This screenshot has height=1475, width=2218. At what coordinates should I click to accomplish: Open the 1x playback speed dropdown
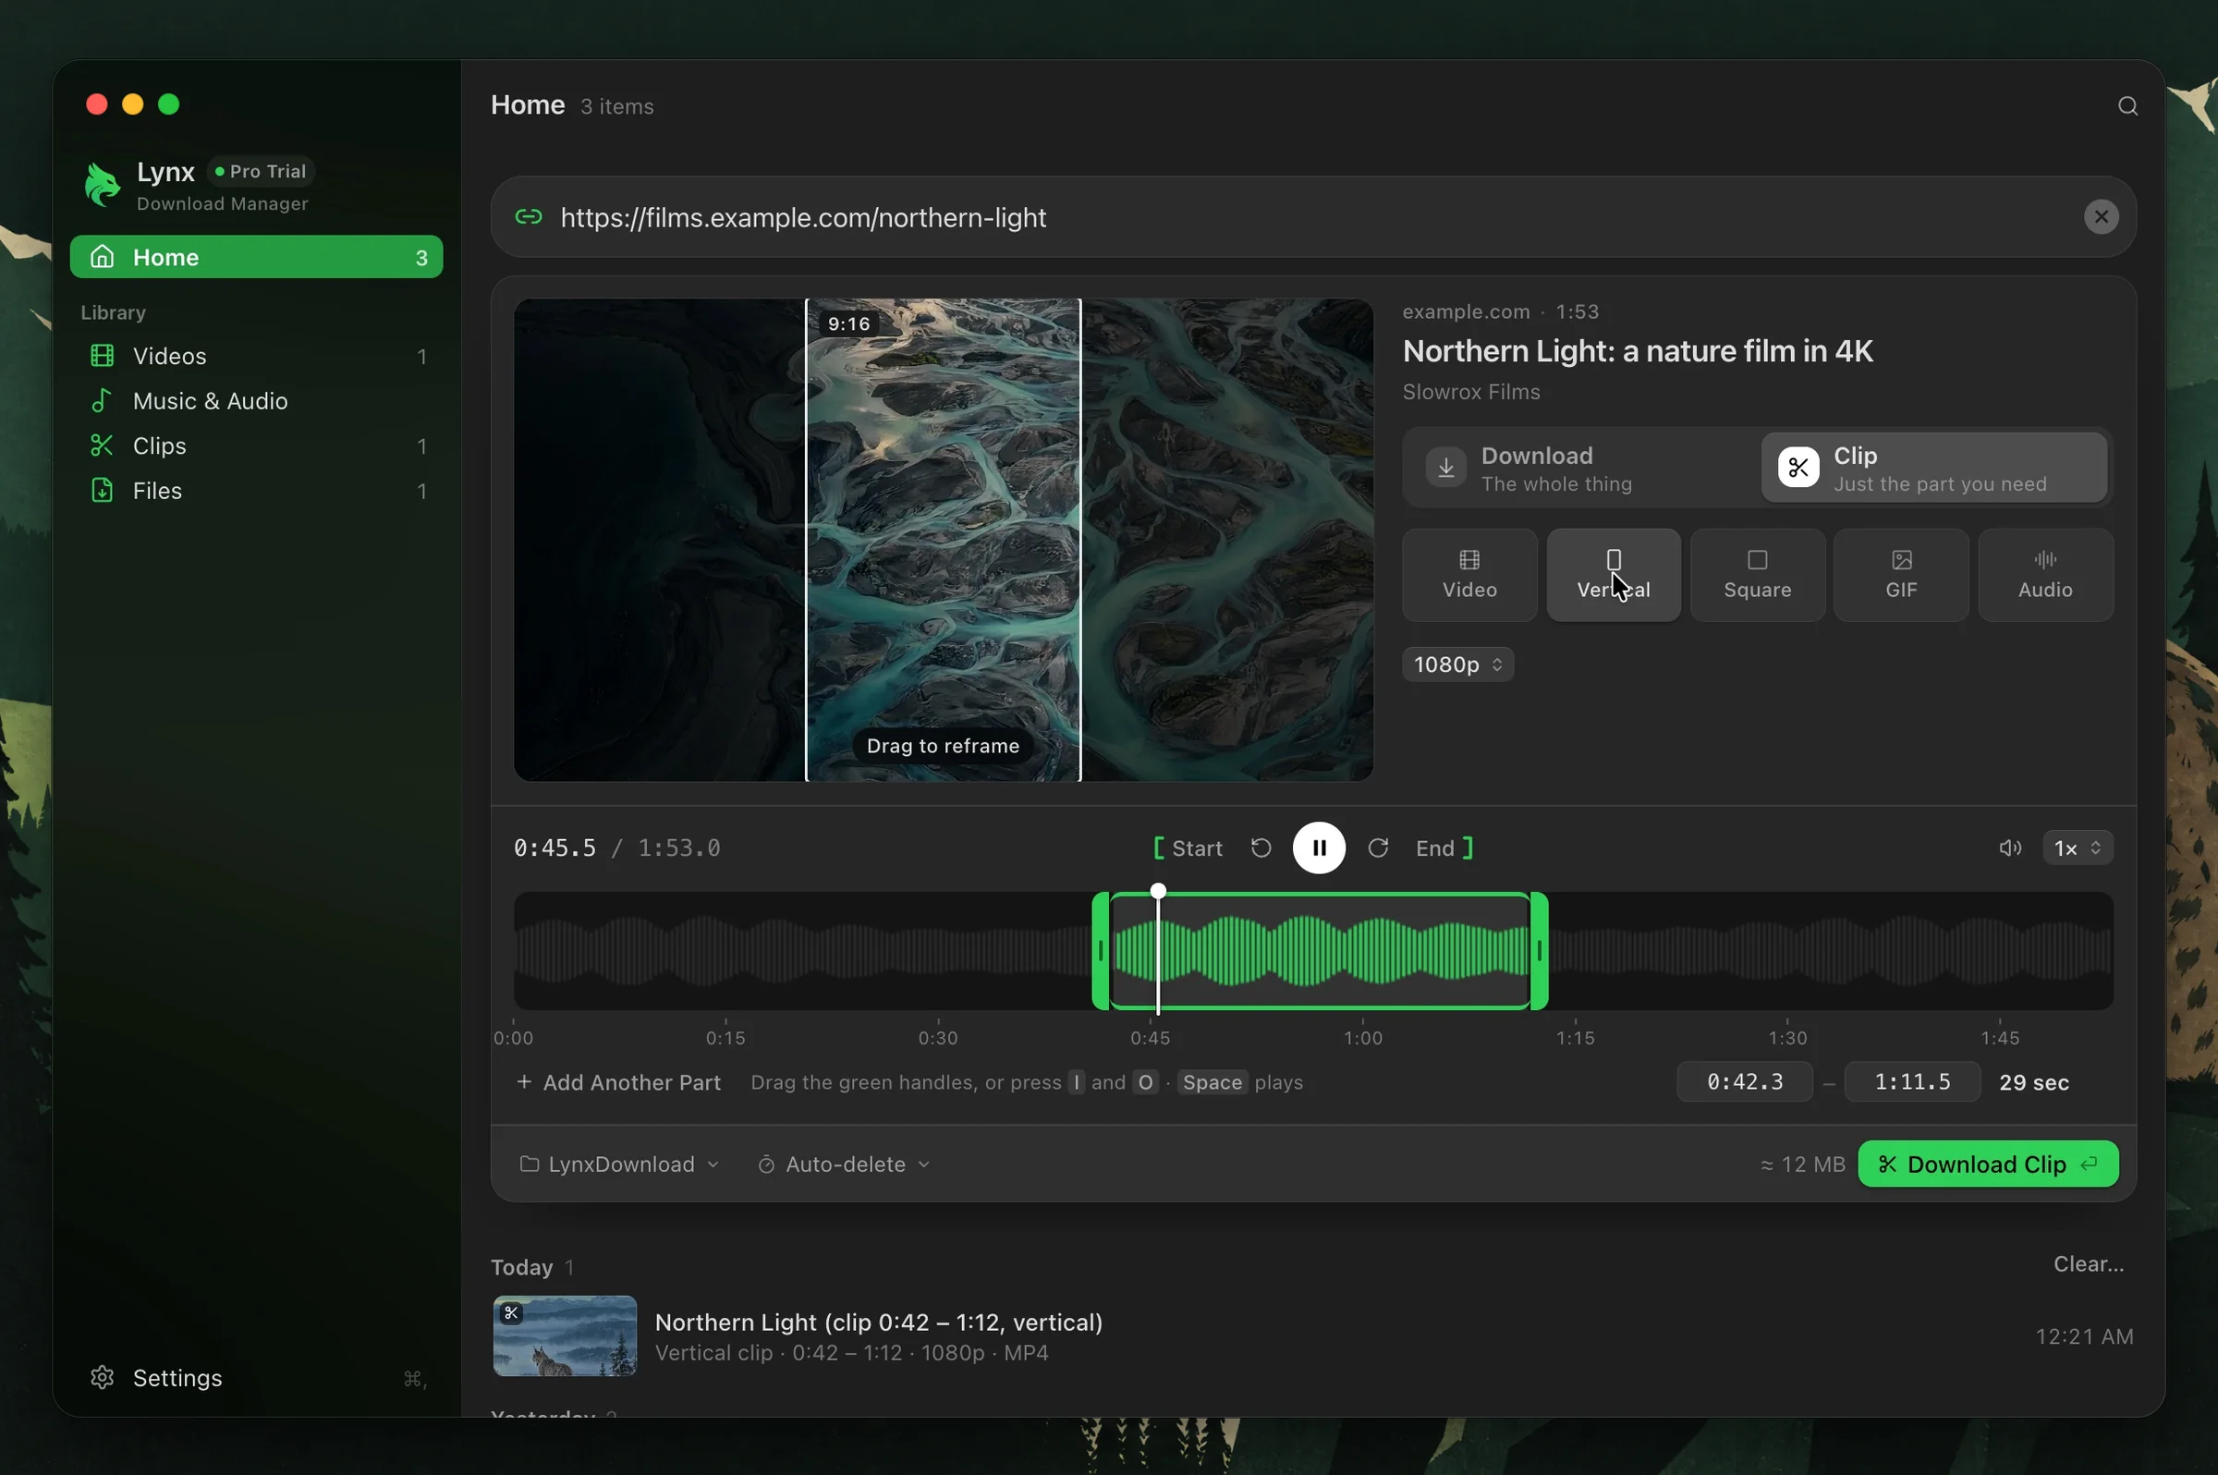(x=2077, y=848)
